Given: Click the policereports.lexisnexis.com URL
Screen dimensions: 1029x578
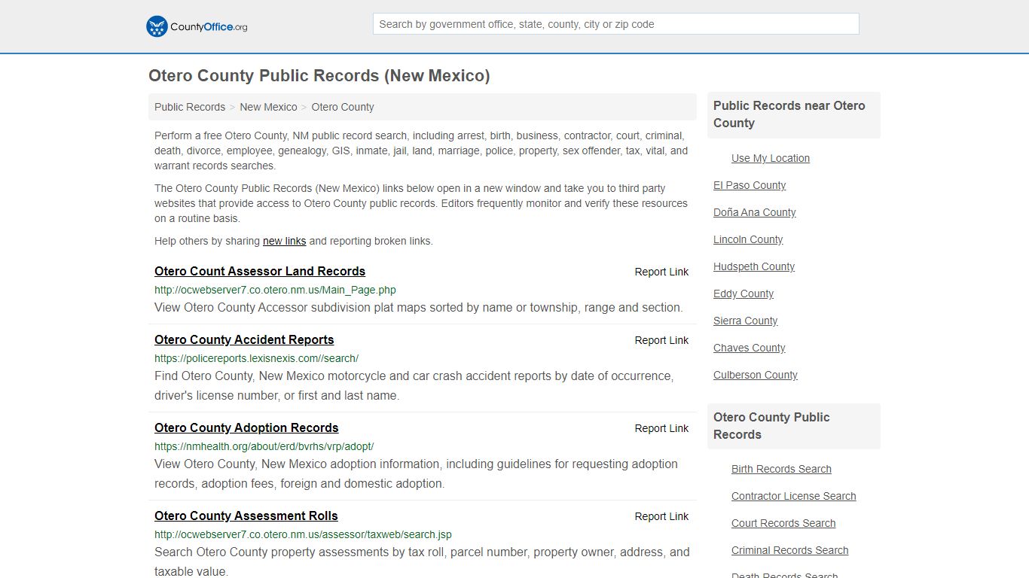Looking at the screenshot, I should (256, 358).
